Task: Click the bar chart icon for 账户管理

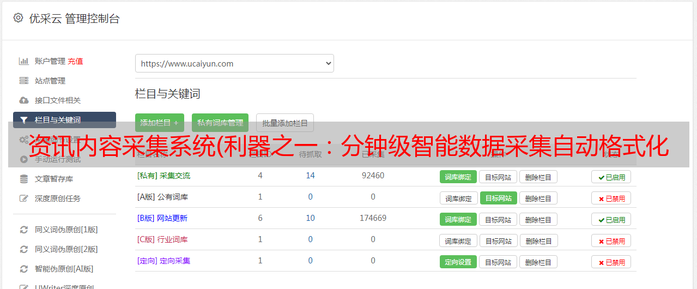Action: coord(23,61)
